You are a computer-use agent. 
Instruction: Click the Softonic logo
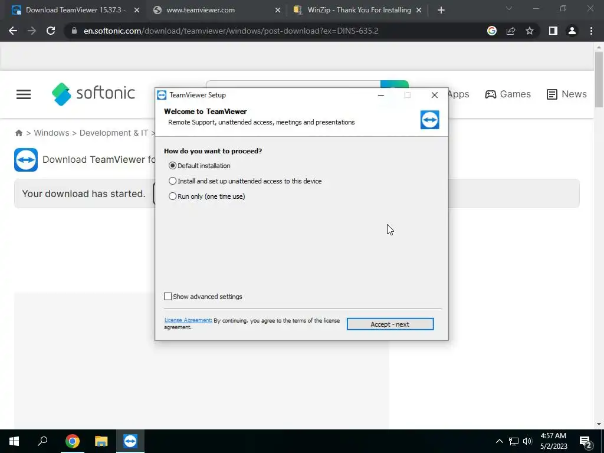pos(93,94)
